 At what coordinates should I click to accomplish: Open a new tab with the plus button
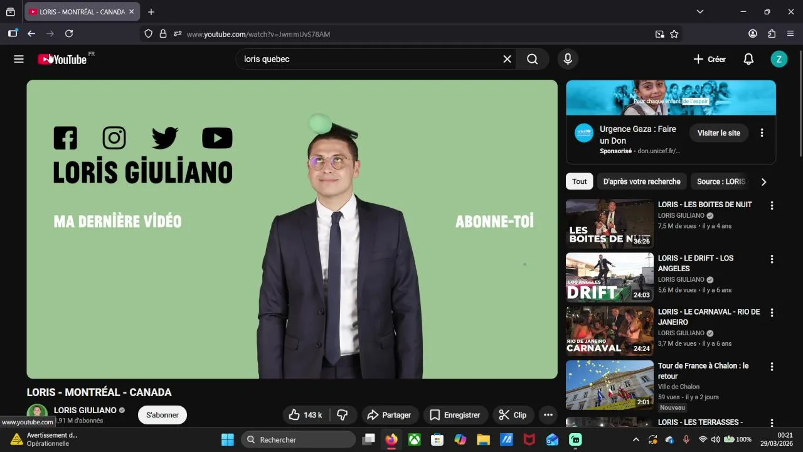(151, 12)
